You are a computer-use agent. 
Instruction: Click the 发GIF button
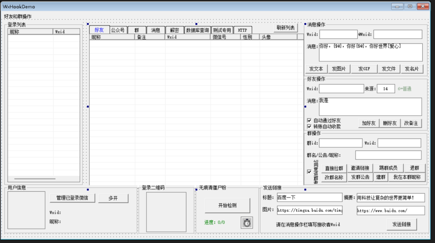[364, 69]
